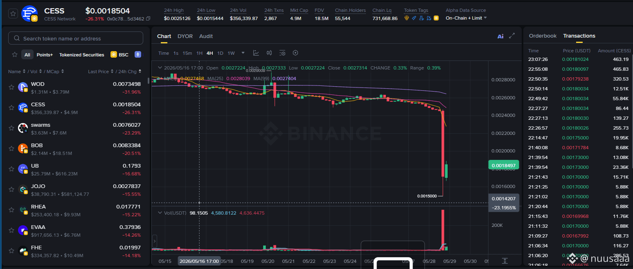Open more chart intervals dropdown arrow
Image resolution: width=633 pixels, height=269 pixels.
tap(243, 53)
